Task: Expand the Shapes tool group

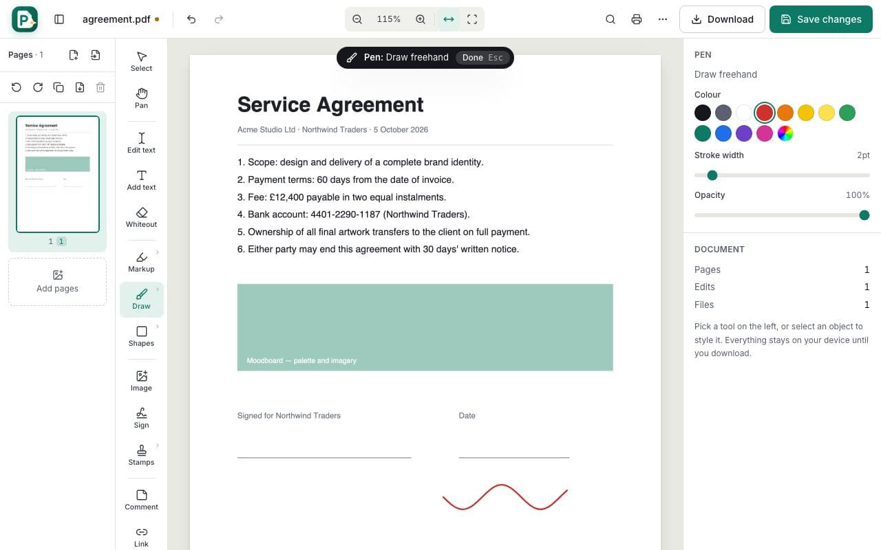Action: pos(158,327)
